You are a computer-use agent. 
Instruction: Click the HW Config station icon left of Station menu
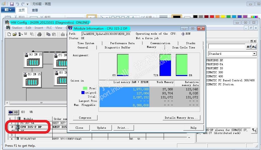[8, 28]
